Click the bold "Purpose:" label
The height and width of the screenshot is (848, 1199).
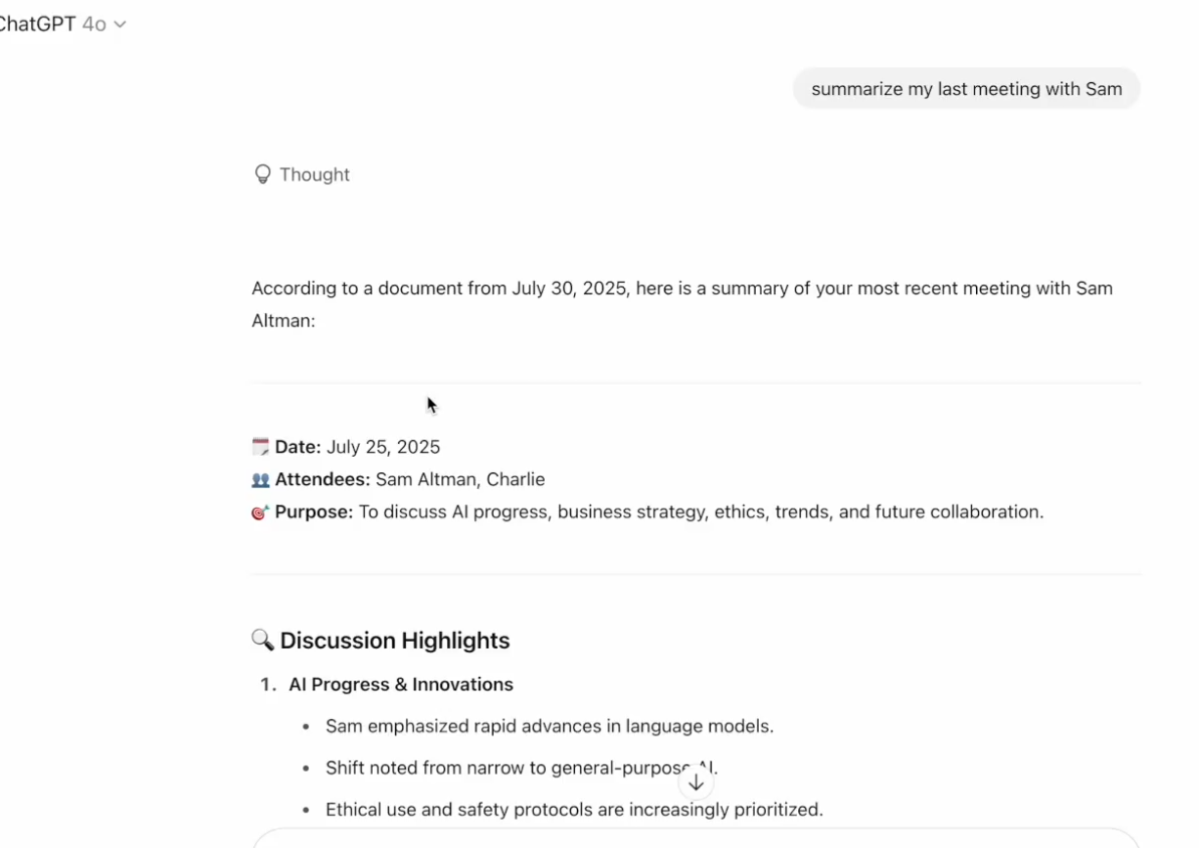[313, 512]
